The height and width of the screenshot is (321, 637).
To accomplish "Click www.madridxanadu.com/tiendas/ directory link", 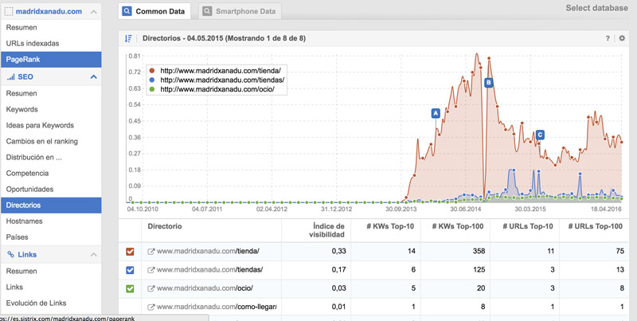I will (x=209, y=270).
